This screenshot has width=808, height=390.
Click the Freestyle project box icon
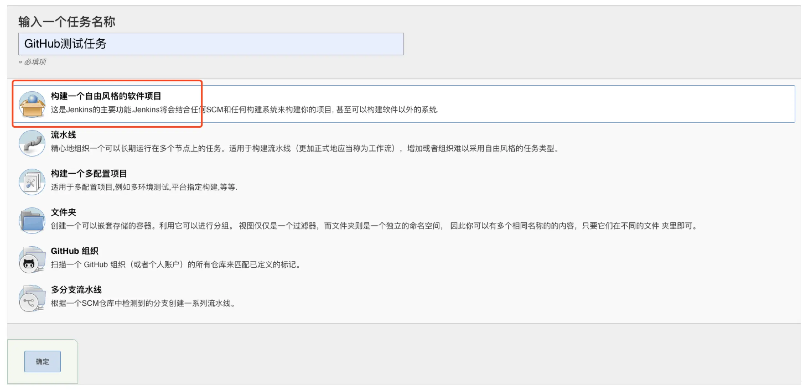[x=32, y=105]
